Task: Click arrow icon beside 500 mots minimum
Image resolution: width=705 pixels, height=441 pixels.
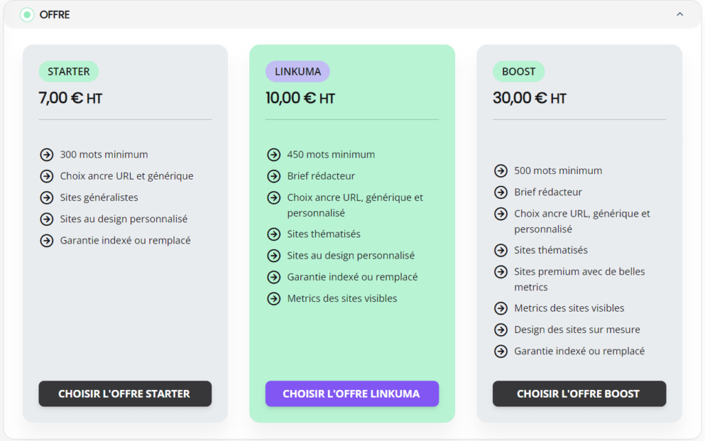Action: [501, 171]
